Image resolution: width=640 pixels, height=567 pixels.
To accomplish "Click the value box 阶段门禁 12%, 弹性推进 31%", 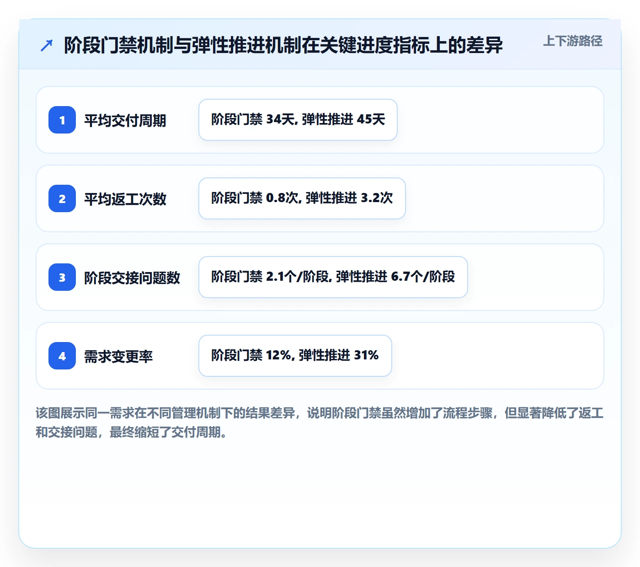I will pyautogui.click(x=295, y=356).
